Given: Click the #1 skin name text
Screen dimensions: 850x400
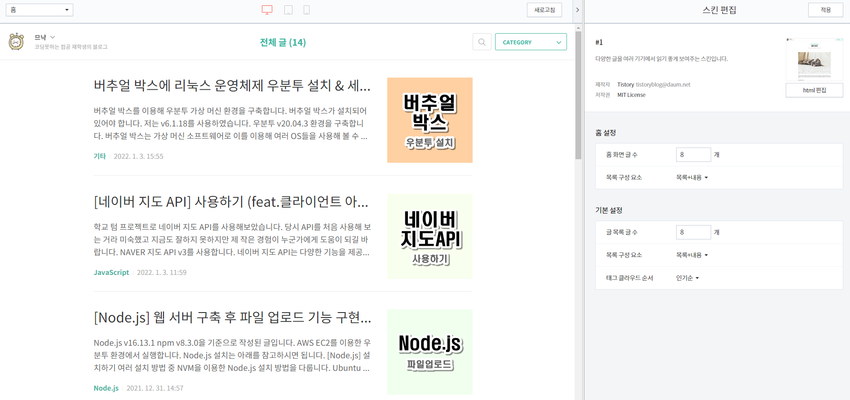Looking at the screenshot, I should pos(599,42).
